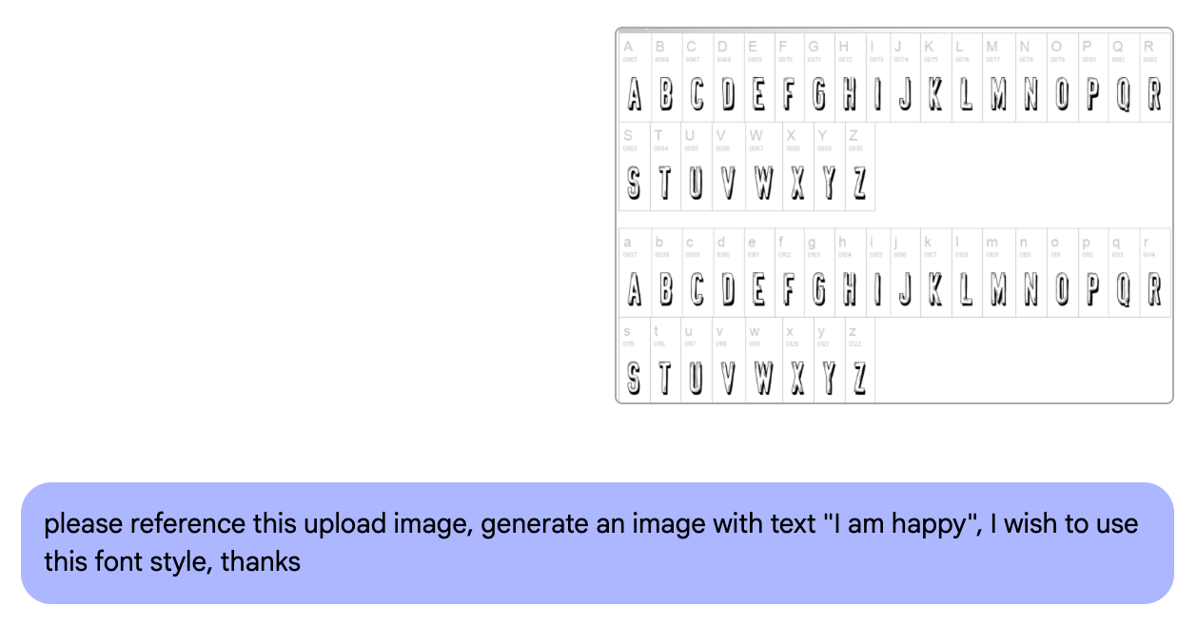Select the lowercase a glyph cell
The width and height of the screenshot is (1197, 626).
coord(635,274)
